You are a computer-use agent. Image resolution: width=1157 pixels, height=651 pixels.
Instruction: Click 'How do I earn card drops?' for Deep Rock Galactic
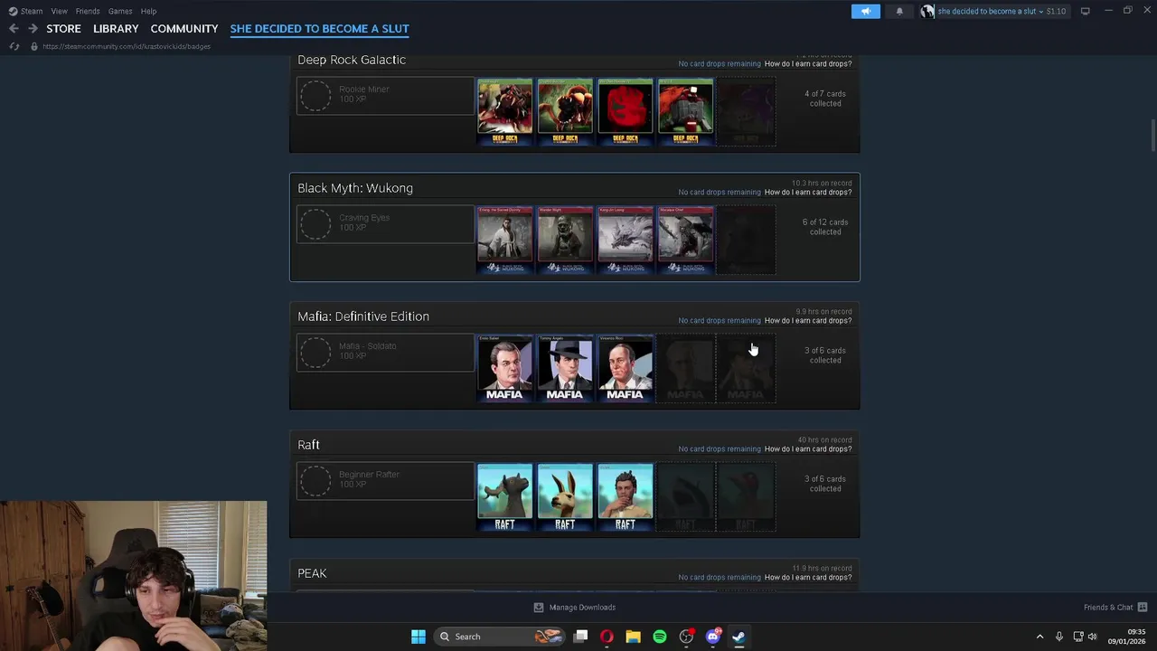tap(808, 64)
